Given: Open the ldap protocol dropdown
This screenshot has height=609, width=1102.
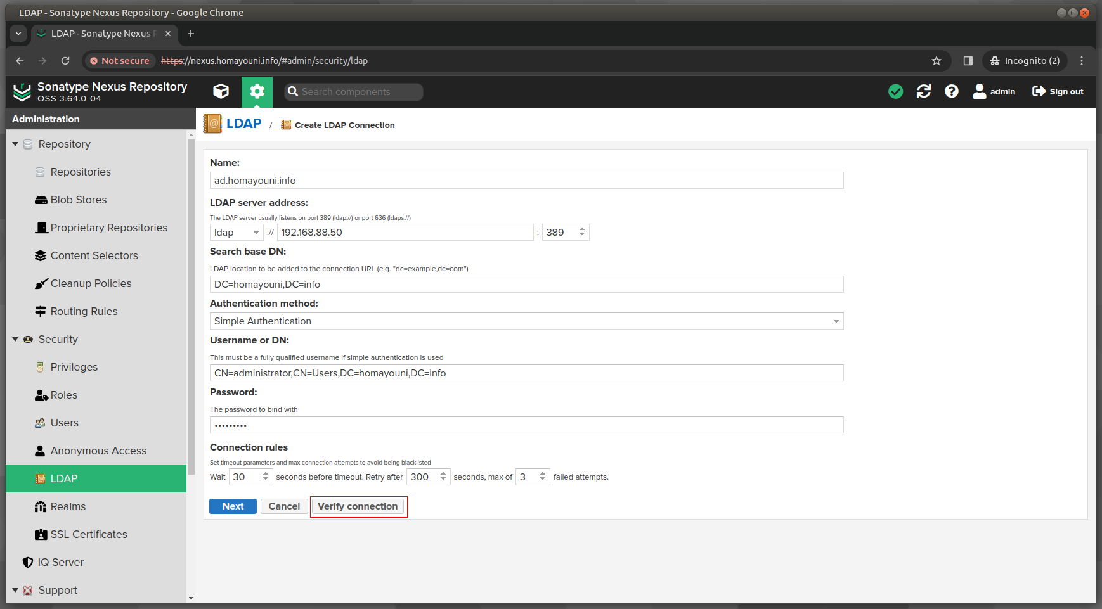Looking at the screenshot, I should coord(256,233).
